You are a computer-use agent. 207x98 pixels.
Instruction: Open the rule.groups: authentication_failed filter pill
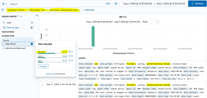pyautogui.click(x=63, y=10)
